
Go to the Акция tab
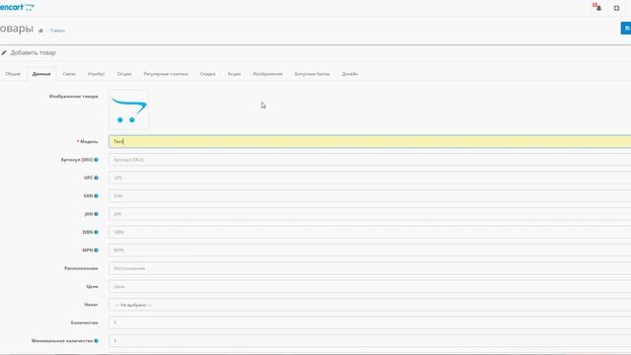pyautogui.click(x=235, y=74)
